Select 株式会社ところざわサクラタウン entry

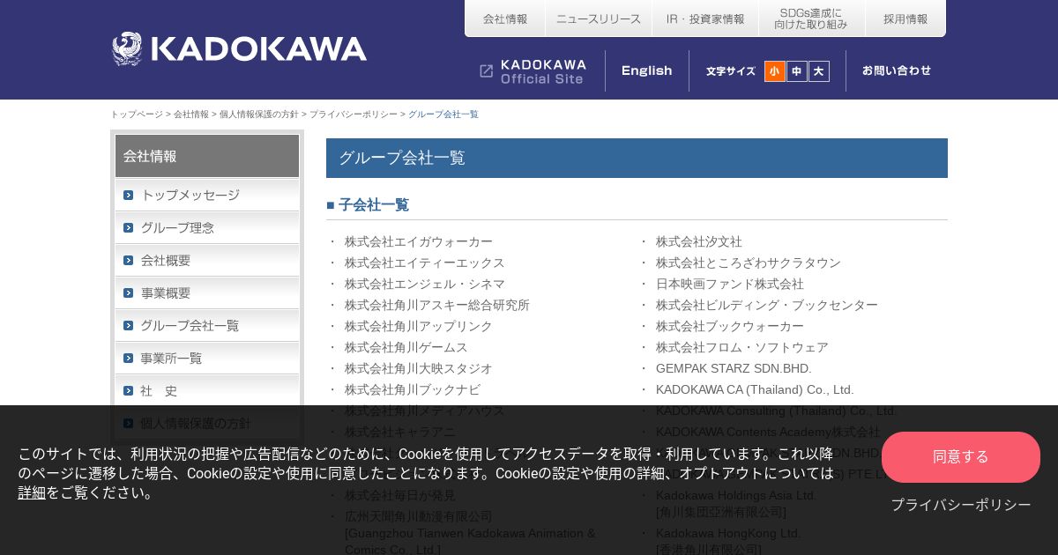749,263
